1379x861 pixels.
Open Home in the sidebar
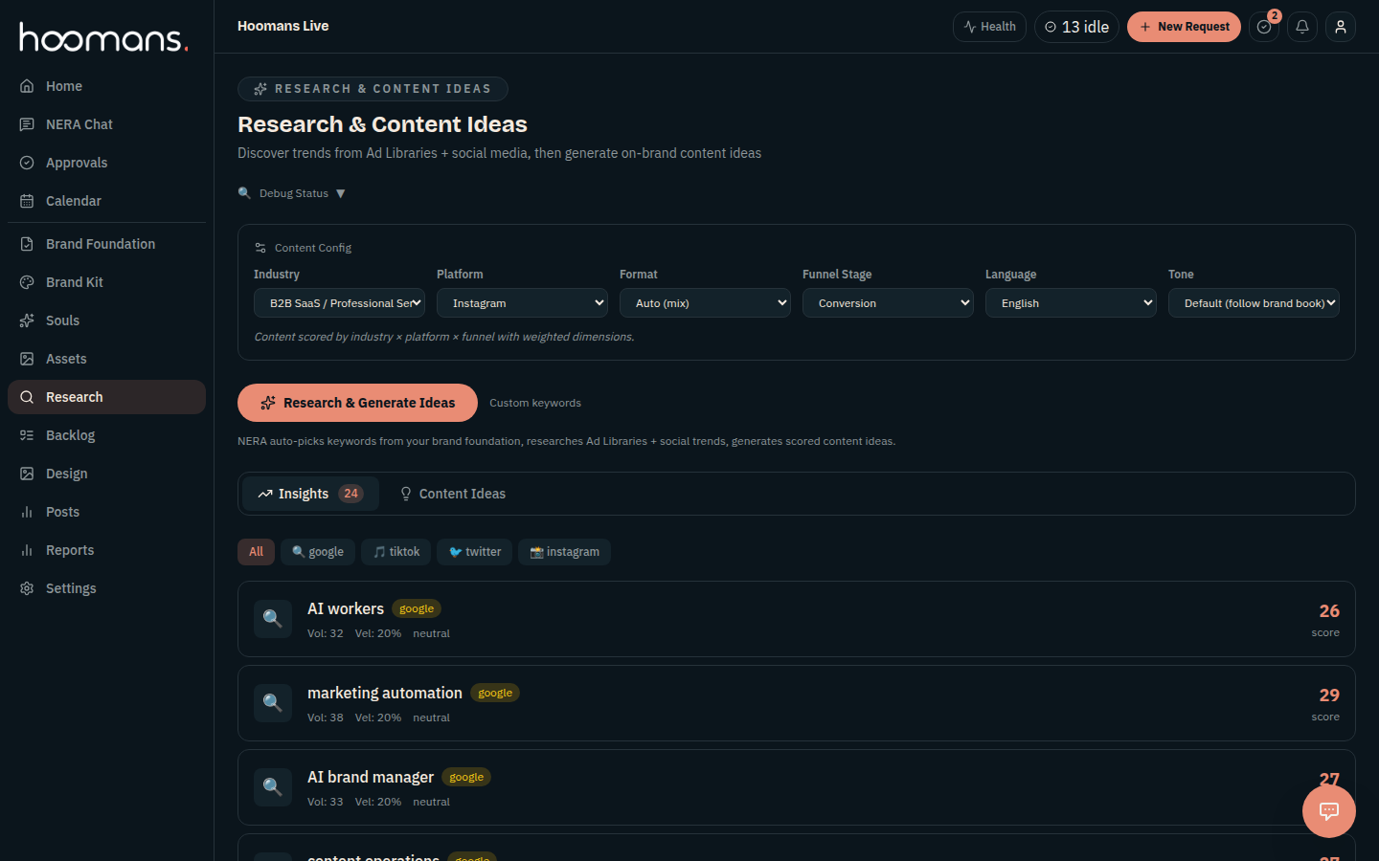tap(106, 86)
